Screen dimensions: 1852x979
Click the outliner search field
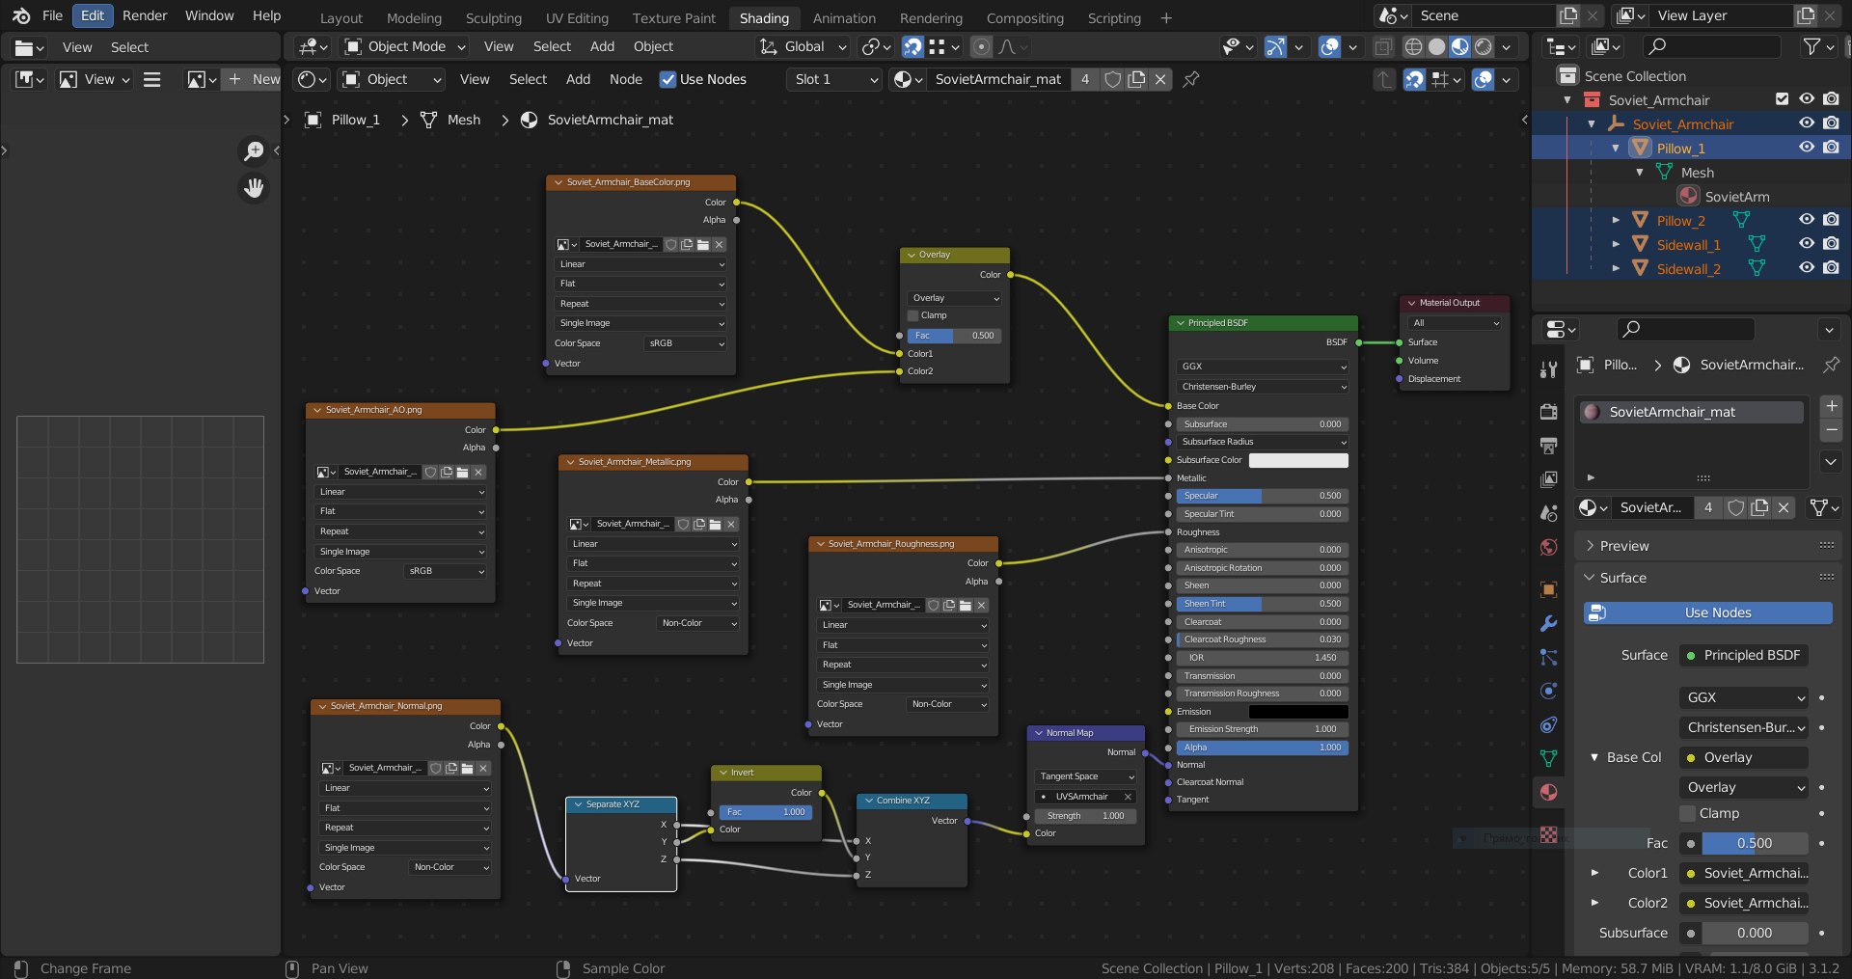pyautogui.click(x=1712, y=46)
